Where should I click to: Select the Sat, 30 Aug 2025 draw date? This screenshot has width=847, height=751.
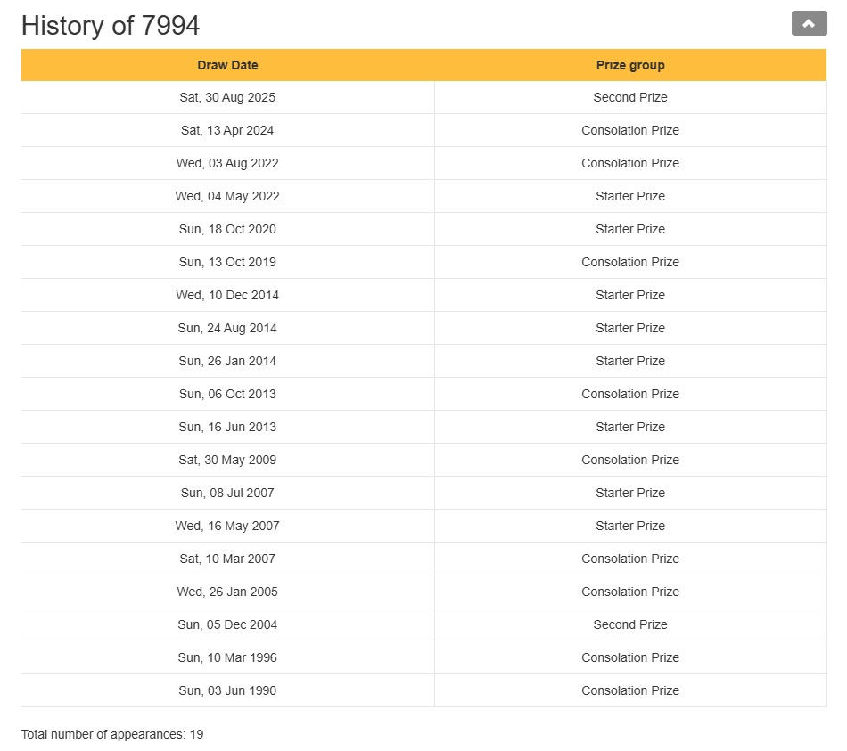[227, 97]
